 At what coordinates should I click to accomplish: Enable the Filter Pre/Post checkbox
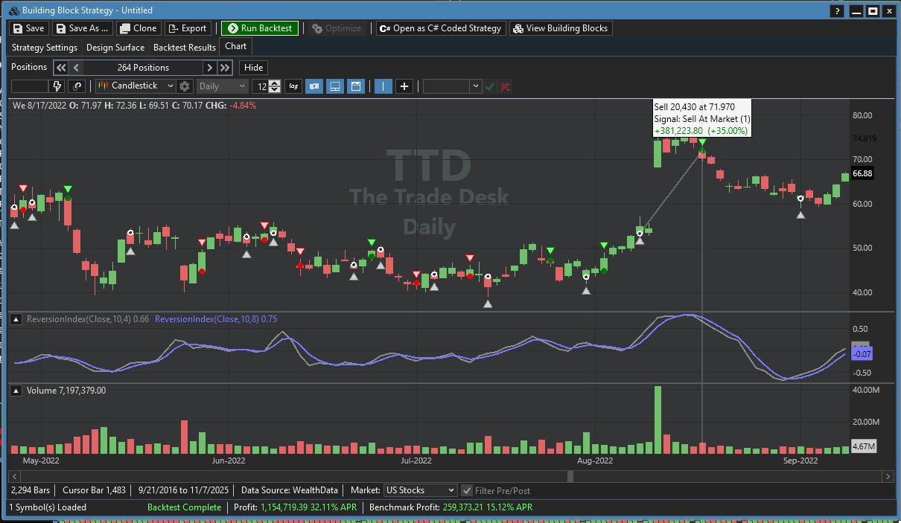pyautogui.click(x=467, y=490)
